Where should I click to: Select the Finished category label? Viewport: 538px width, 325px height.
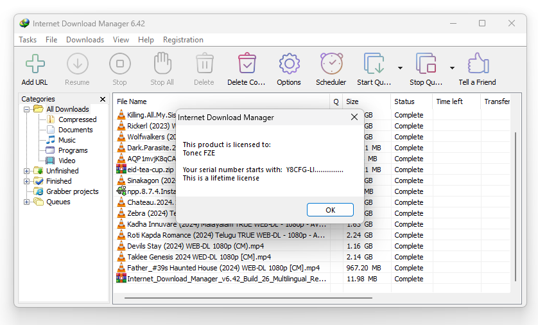point(59,181)
